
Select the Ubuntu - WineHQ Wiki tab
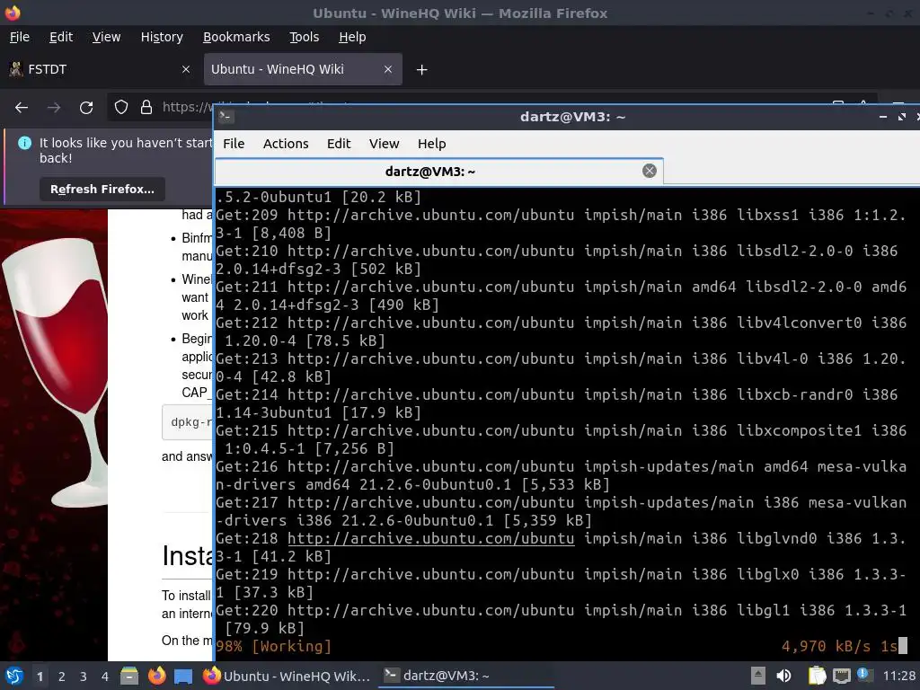[x=303, y=69]
